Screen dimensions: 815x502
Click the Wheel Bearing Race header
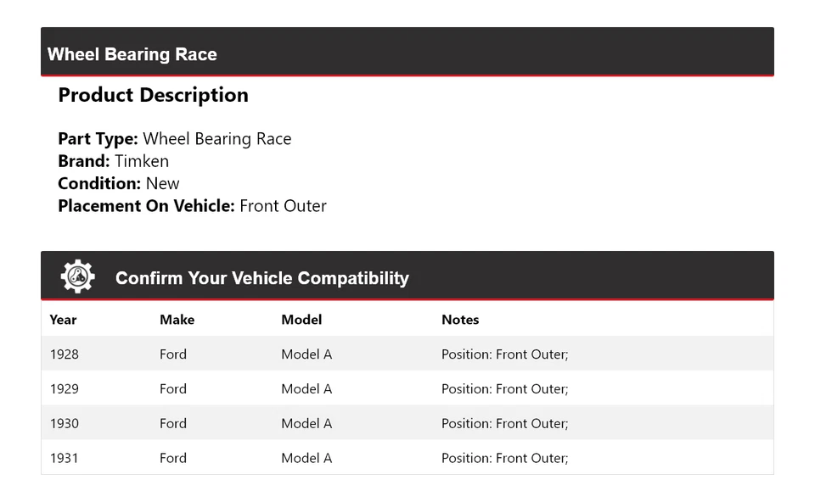click(x=132, y=54)
